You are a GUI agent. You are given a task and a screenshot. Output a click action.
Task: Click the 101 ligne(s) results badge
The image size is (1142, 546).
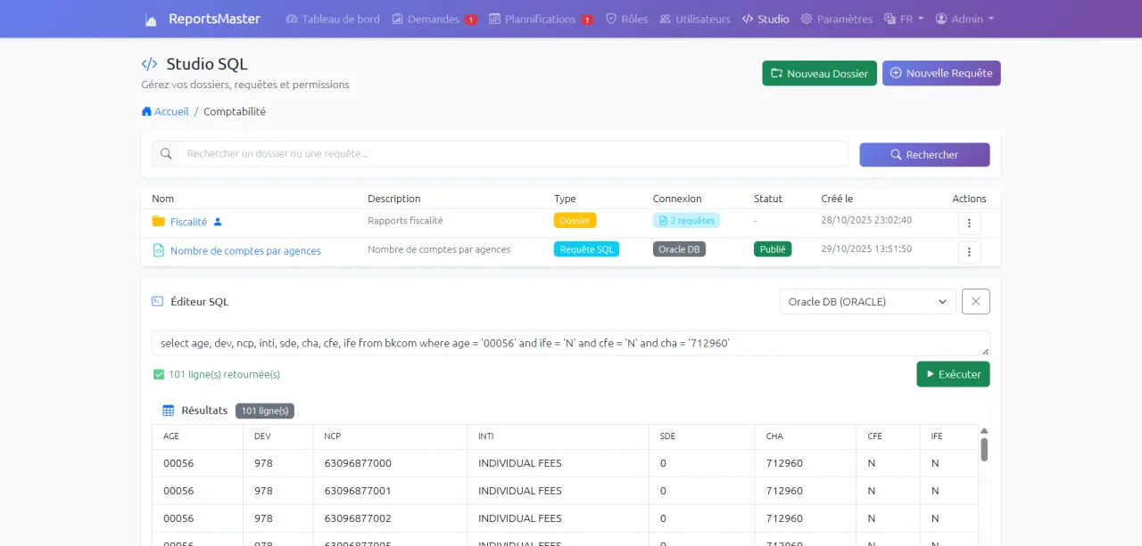(265, 411)
